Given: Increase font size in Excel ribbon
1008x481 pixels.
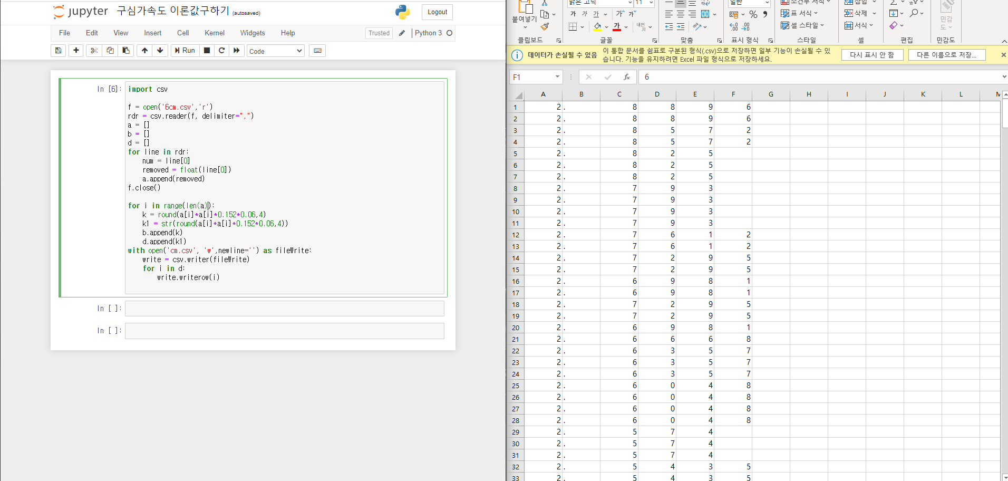Looking at the screenshot, I should (621, 14).
